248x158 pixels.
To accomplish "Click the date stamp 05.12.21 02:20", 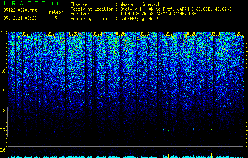I will (20, 18).
